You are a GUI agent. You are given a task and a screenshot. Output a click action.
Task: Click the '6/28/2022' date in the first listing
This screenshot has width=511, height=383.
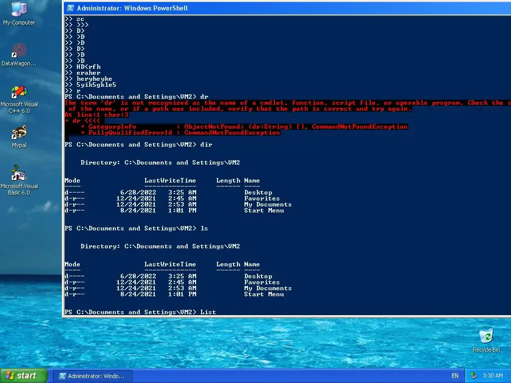pos(138,192)
